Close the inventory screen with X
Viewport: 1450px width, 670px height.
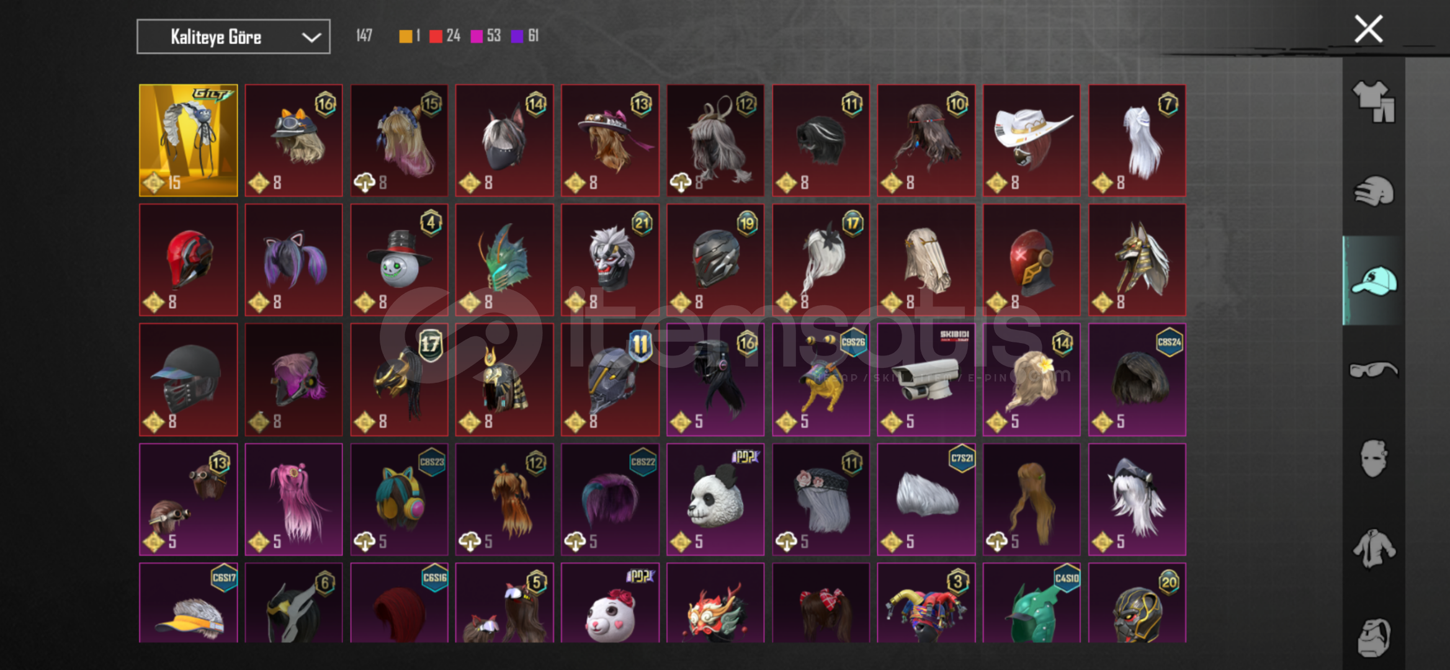tap(1368, 29)
